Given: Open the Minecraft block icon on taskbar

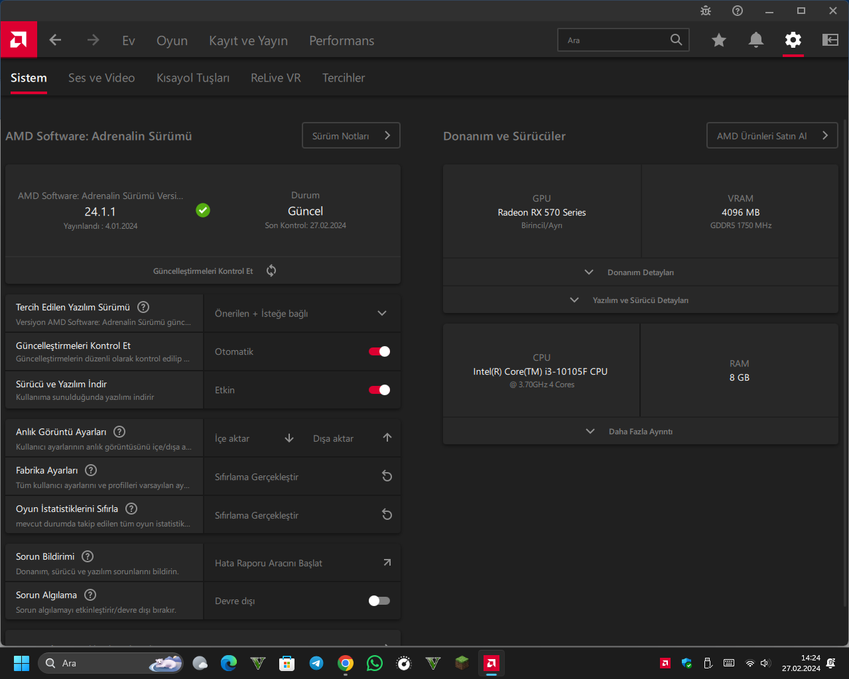Looking at the screenshot, I should coord(462,663).
